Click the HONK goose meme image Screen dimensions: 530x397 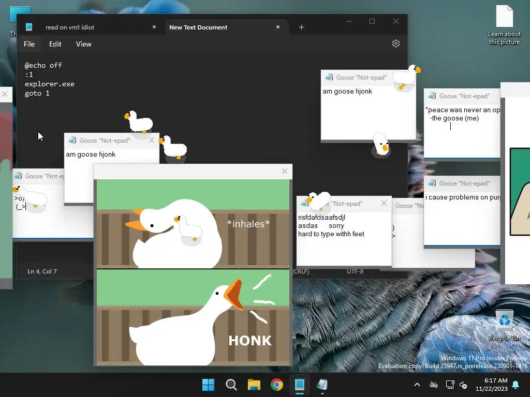[x=193, y=272]
